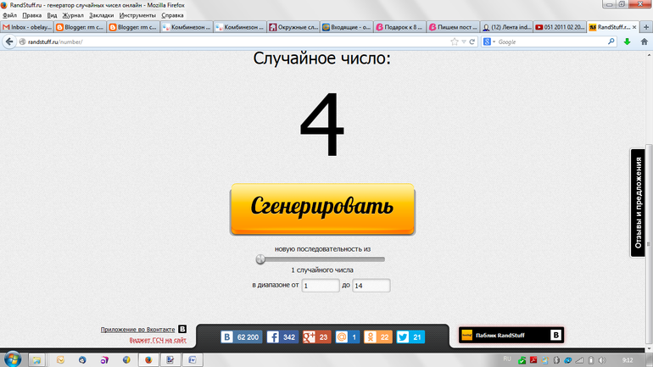The height and width of the screenshot is (367, 653).
Task: Open the Справка menu
Action: click(172, 15)
